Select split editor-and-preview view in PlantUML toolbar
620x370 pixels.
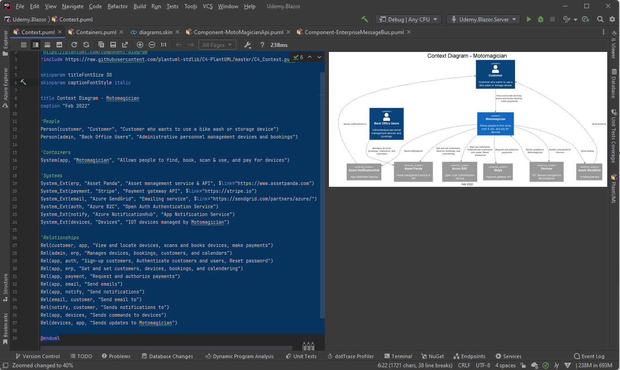pos(35,45)
